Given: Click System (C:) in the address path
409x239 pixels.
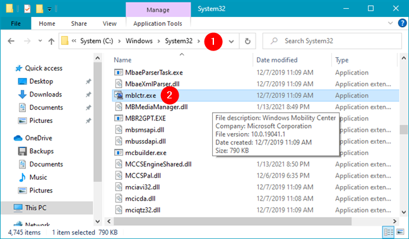Looking at the screenshot, I should tap(97, 41).
